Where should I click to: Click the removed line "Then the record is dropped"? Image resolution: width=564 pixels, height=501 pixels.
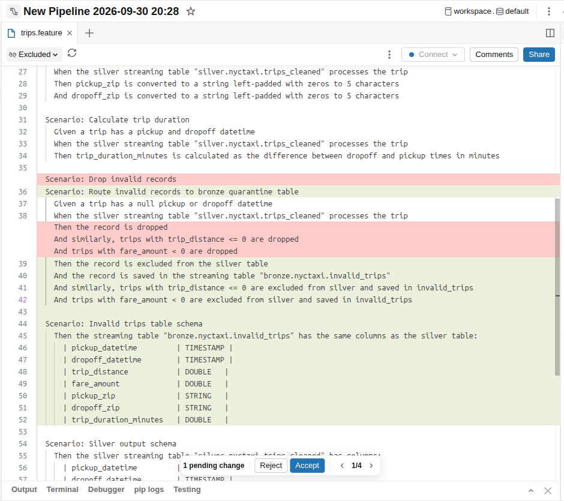point(298,227)
